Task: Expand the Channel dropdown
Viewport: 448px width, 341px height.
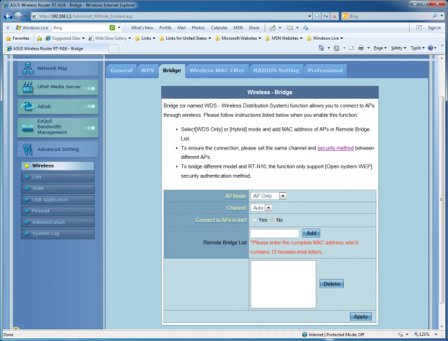Action: (x=262, y=207)
